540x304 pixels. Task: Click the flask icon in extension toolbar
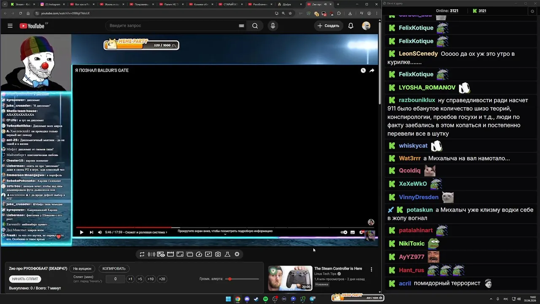click(227, 254)
